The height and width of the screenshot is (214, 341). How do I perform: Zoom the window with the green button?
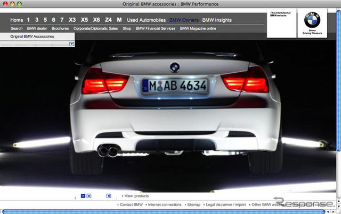[x=19, y=4]
